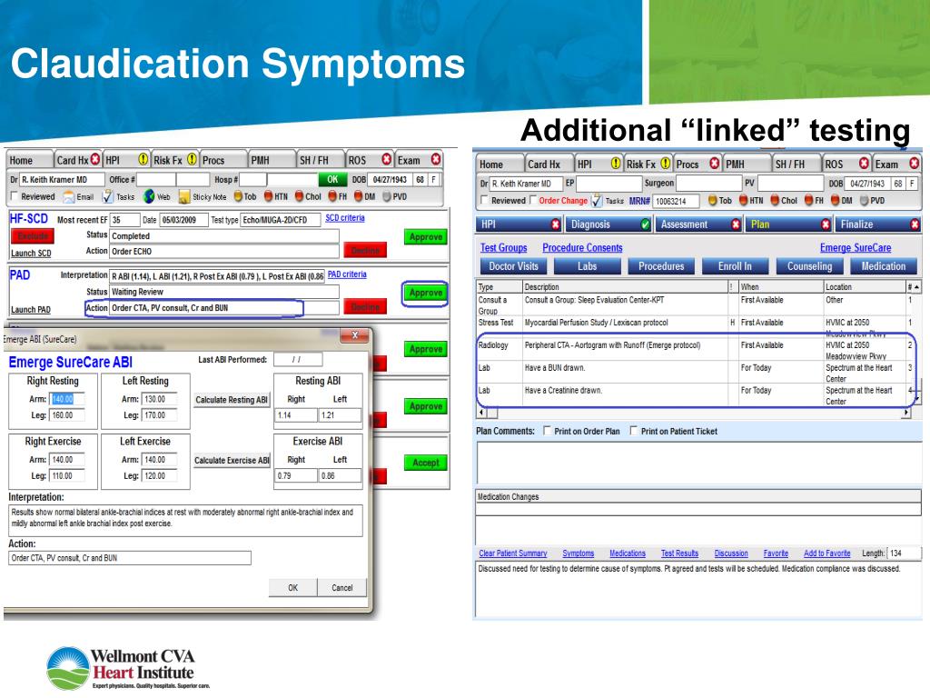Click FH risk indicator in left window
The image size is (930, 698).
tap(332, 196)
